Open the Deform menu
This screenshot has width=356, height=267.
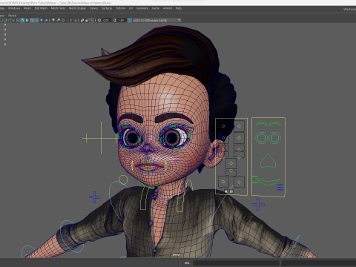pyautogui.click(x=120, y=8)
